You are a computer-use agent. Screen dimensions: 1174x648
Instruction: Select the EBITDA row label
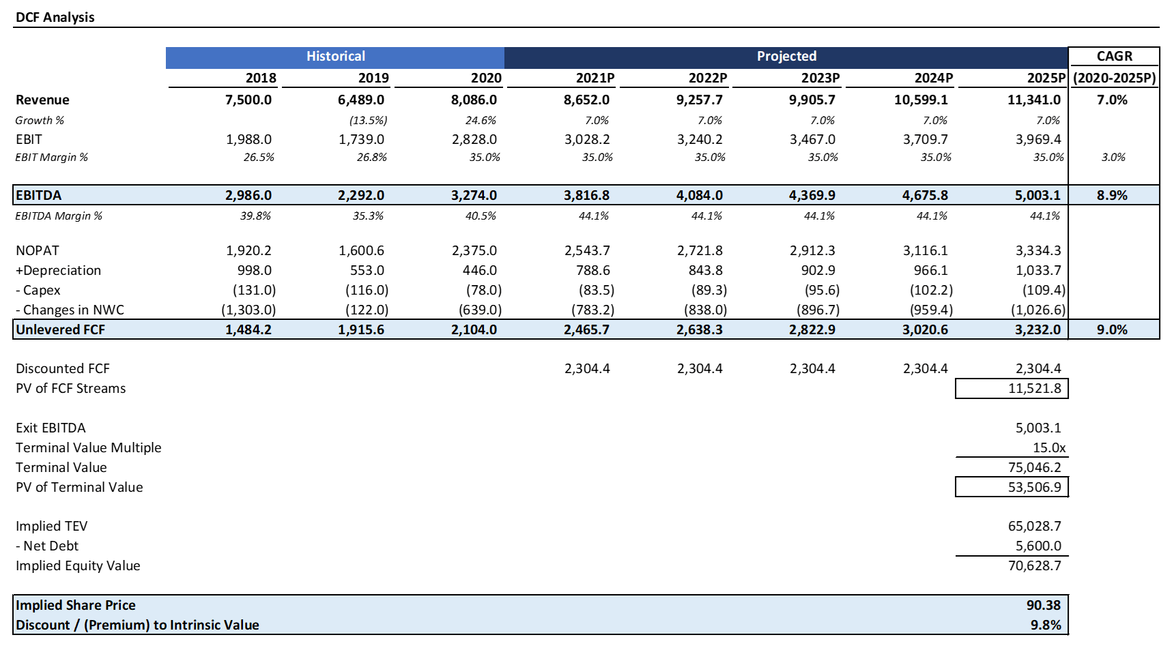[x=38, y=195]
